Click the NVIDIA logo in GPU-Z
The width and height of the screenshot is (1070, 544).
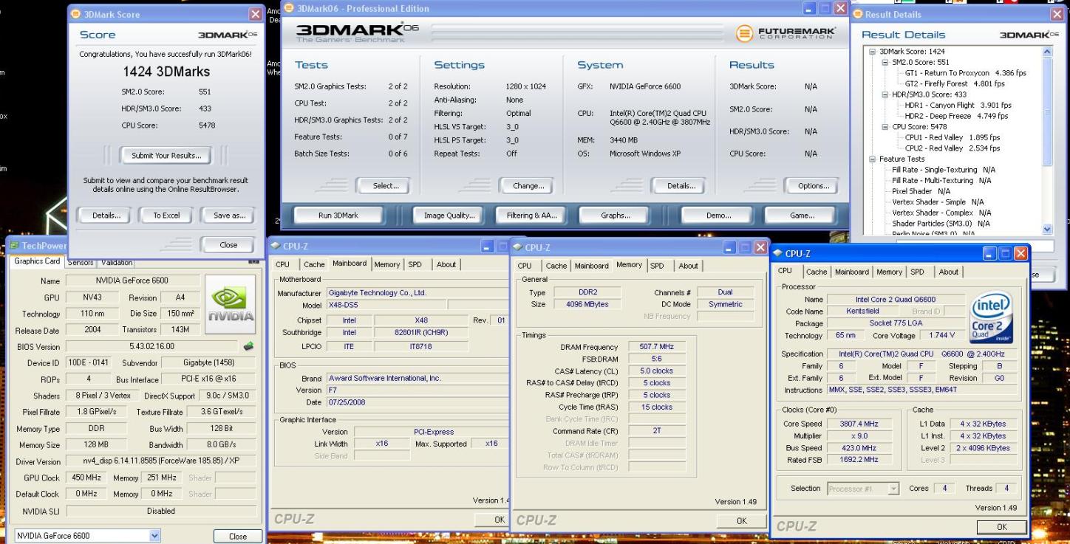230,304
